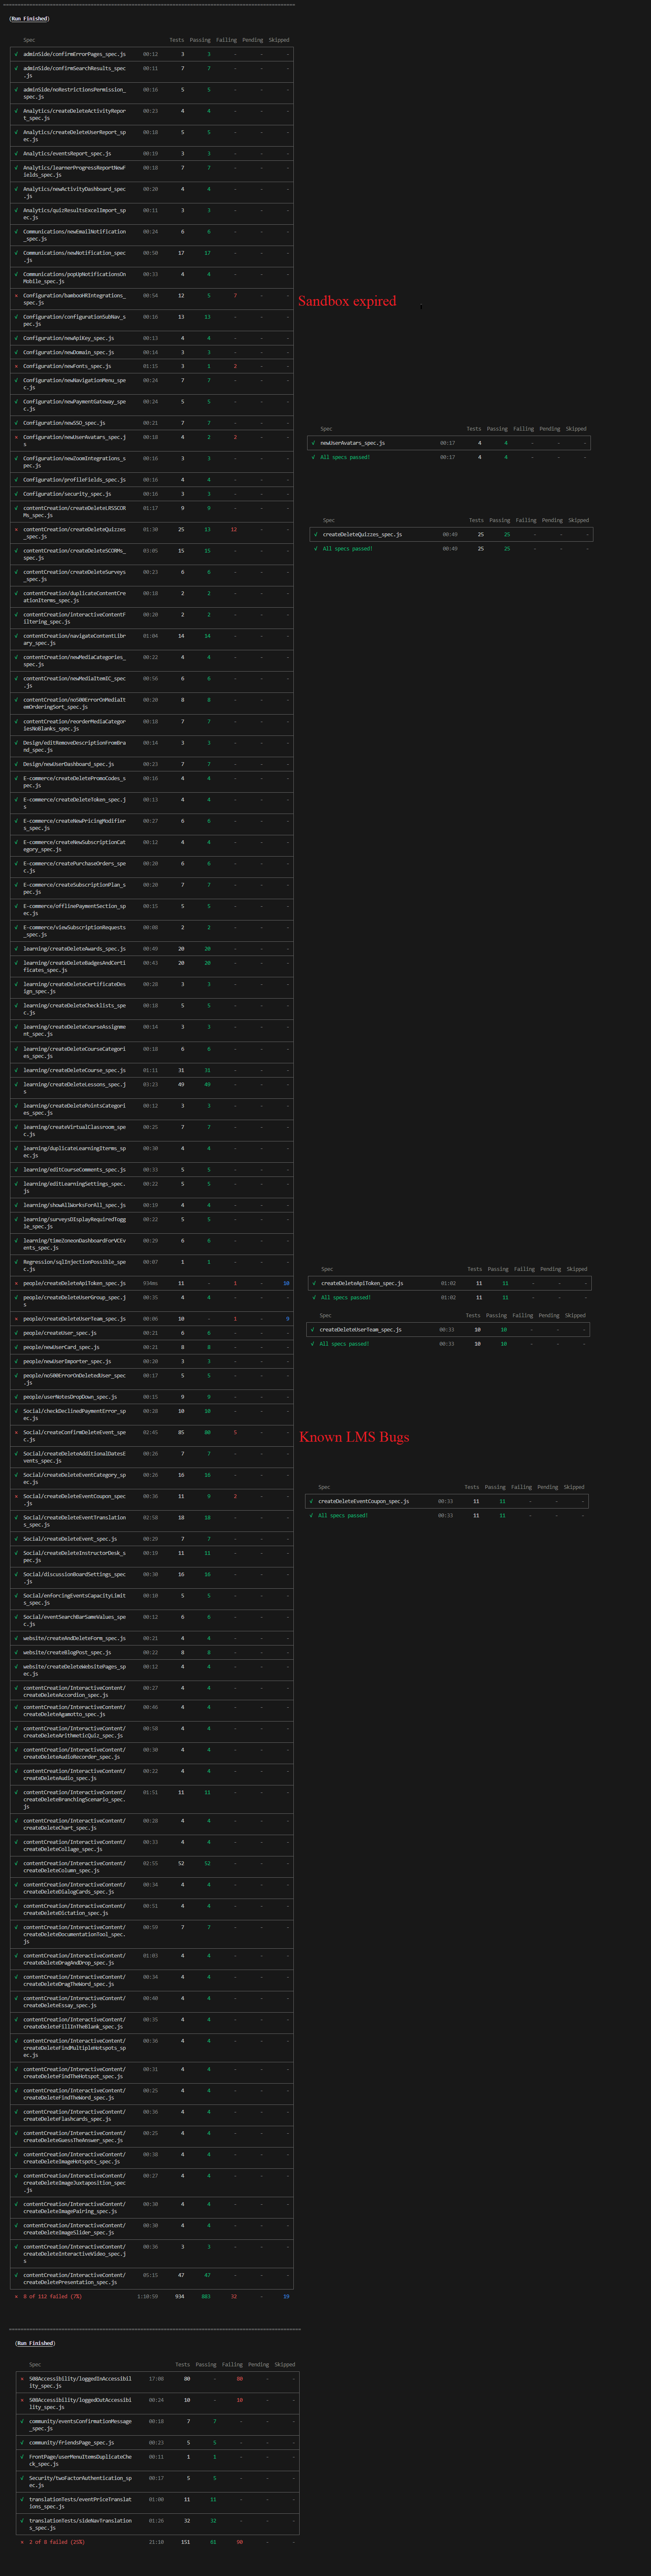Click E-commerce/createDeleteToken_spec.js row
651x2576 pixels.
tap(152, 803)
